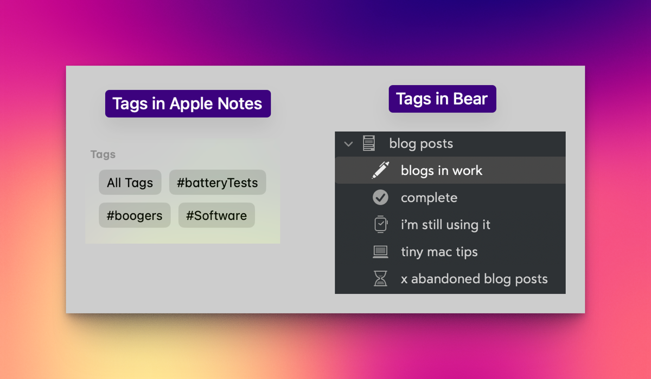Select the All Tags pill
The height and width of the screenshot is (379, 651).
point(130,182)
